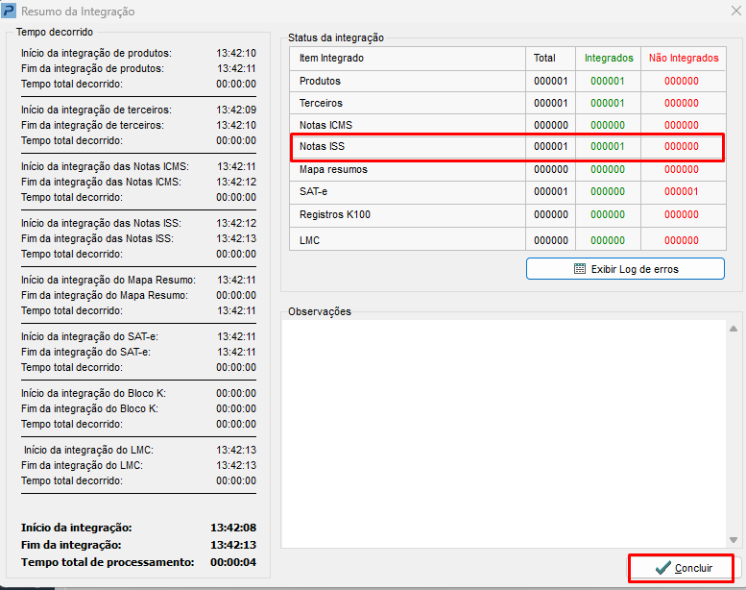This screenshot has height=590, width=746.
Task: Close the Resumo da Integração window
Action: coord(734,12)
